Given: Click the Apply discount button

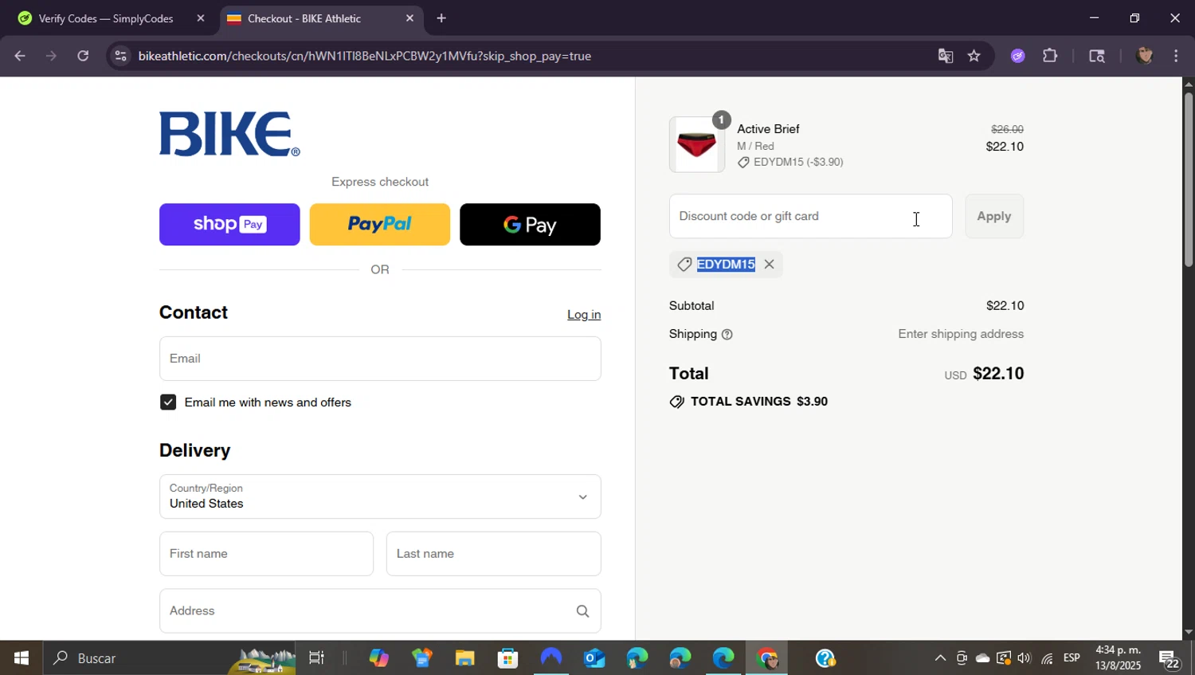Looking at the screenshot, I should 994,216.
